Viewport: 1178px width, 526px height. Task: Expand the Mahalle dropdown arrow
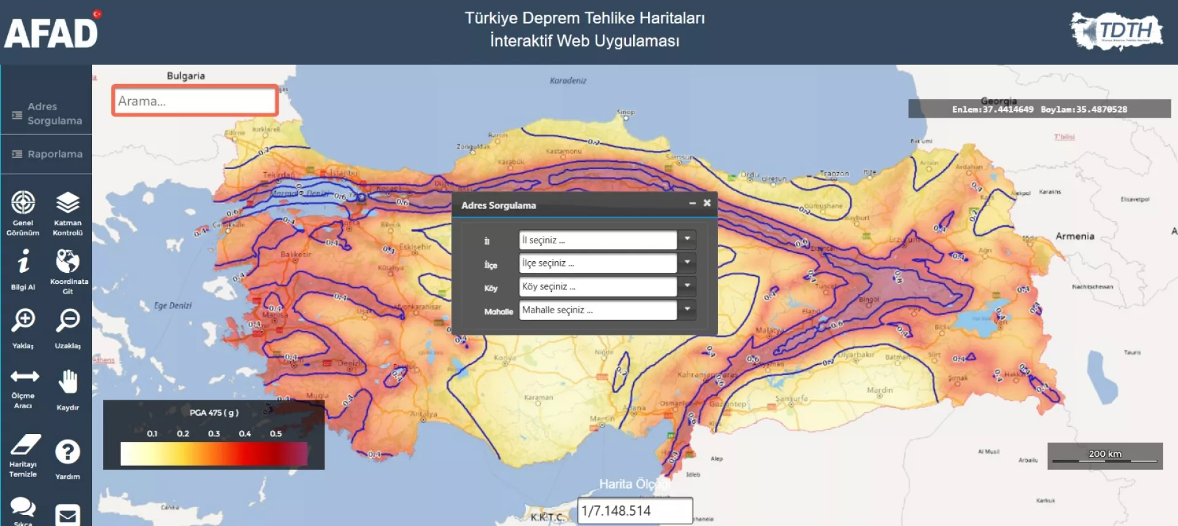[687, 310]
